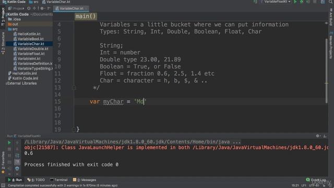This screenshot has width=334, height=188.
Task: Open VariableTypeString.kt file
Action: coord(33,68)
